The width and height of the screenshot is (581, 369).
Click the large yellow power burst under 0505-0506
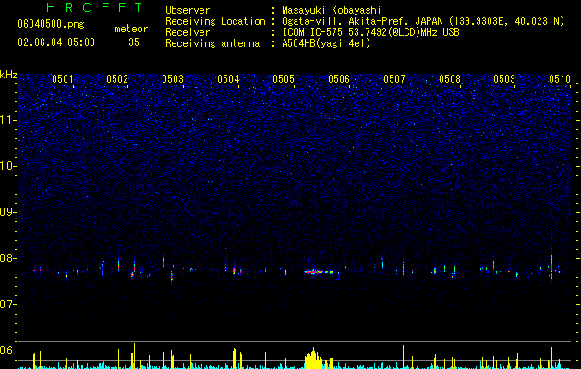click(314, 359)
